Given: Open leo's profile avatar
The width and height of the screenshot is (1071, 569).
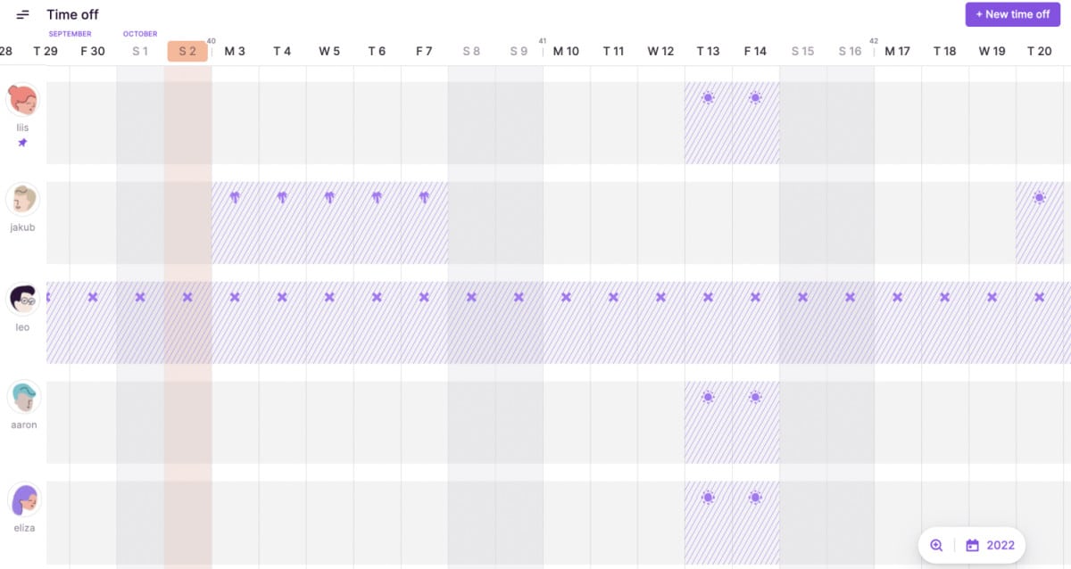Looking at the screenshot, I should (x=22, y=299).
